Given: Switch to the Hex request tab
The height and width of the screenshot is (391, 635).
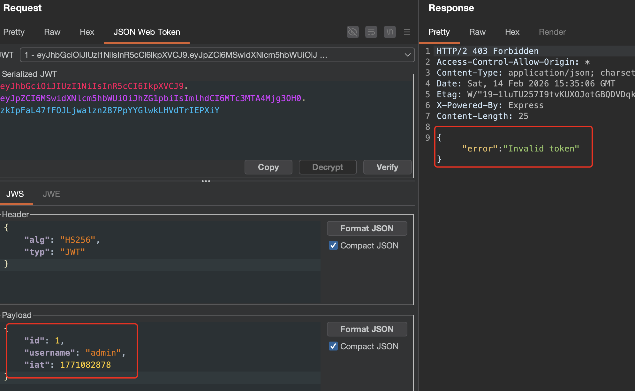Looking at the screenshot, I should coord(87,32).
